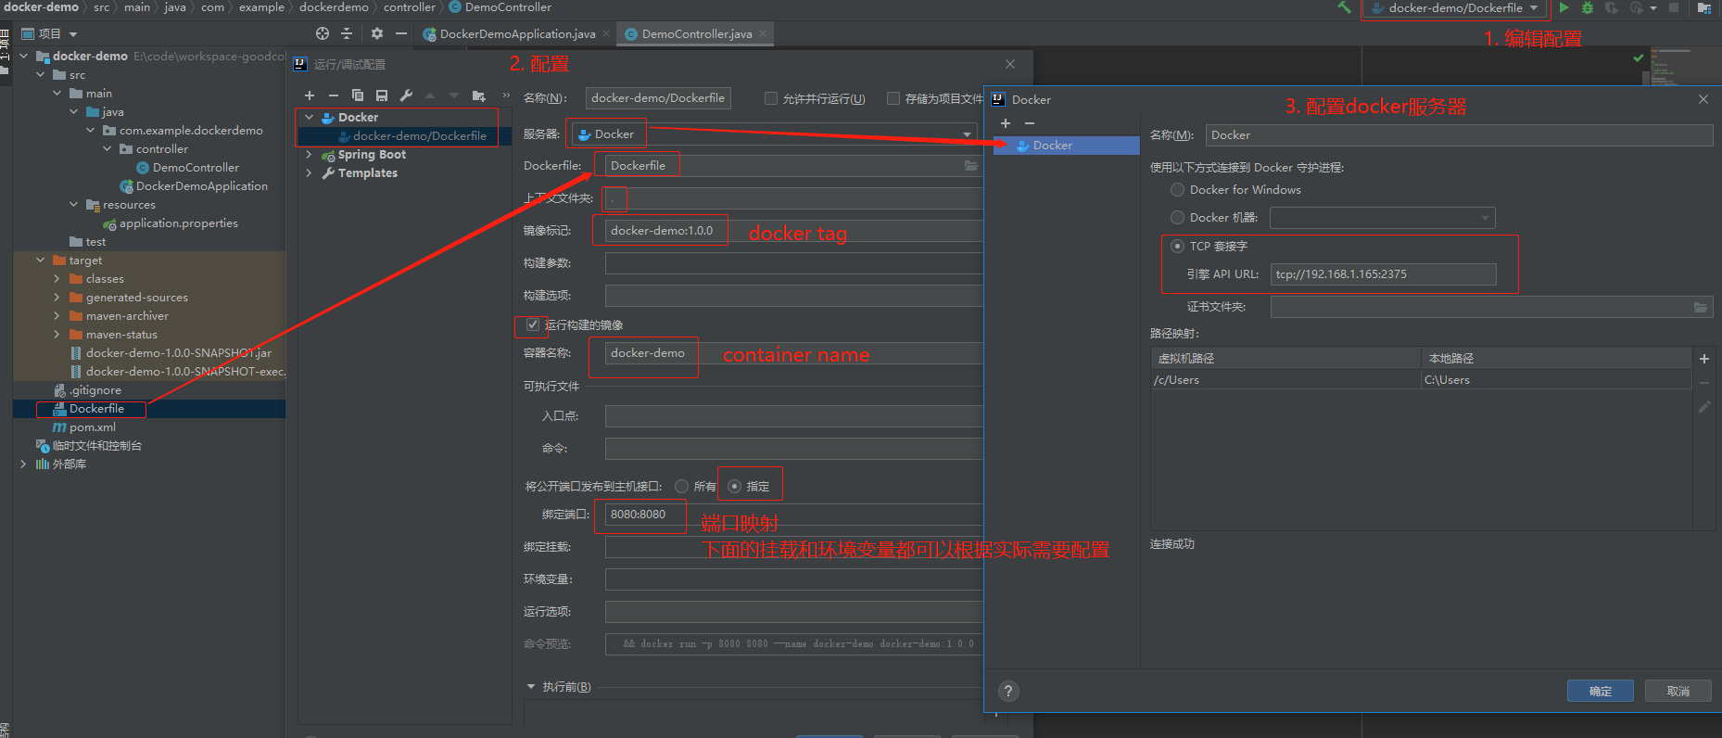Screen dimensions: 1722x738
Task: Open the Docker server dropdown arrow
Action: [x=967, y=134]
